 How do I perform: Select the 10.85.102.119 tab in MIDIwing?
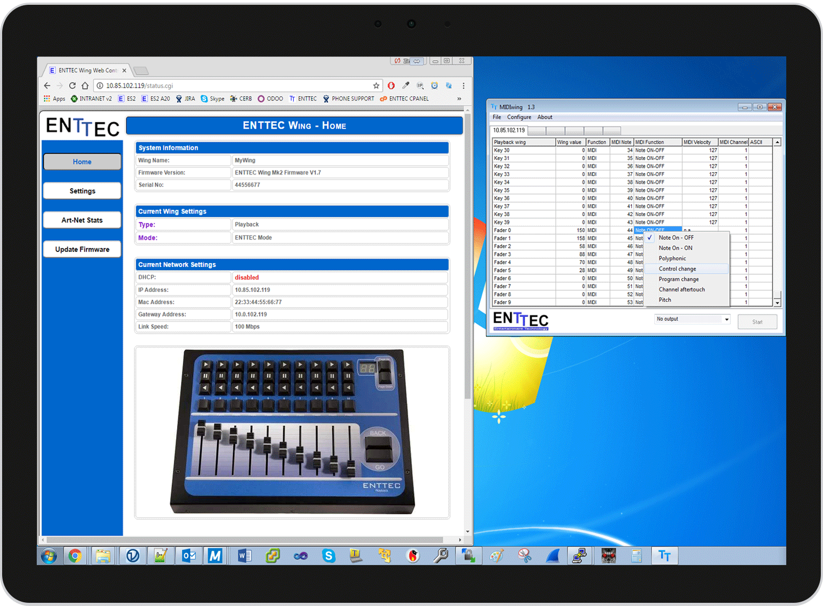(x=508, y=130)
